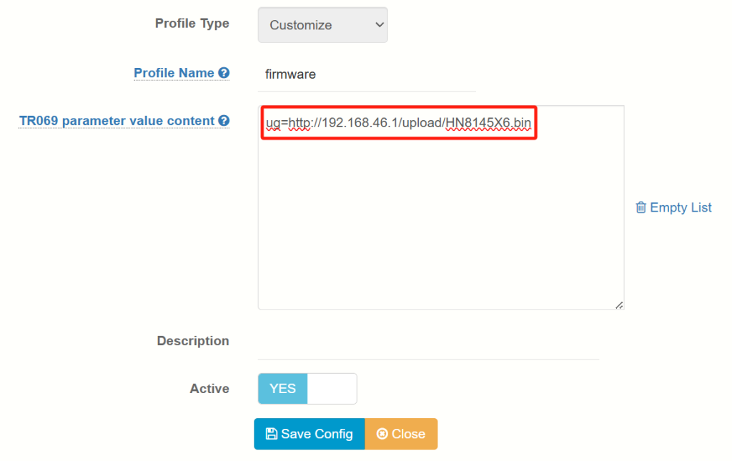Click the TR069 parameter help question icon
Screen dimensions: 732x461
tap(224, 121)
